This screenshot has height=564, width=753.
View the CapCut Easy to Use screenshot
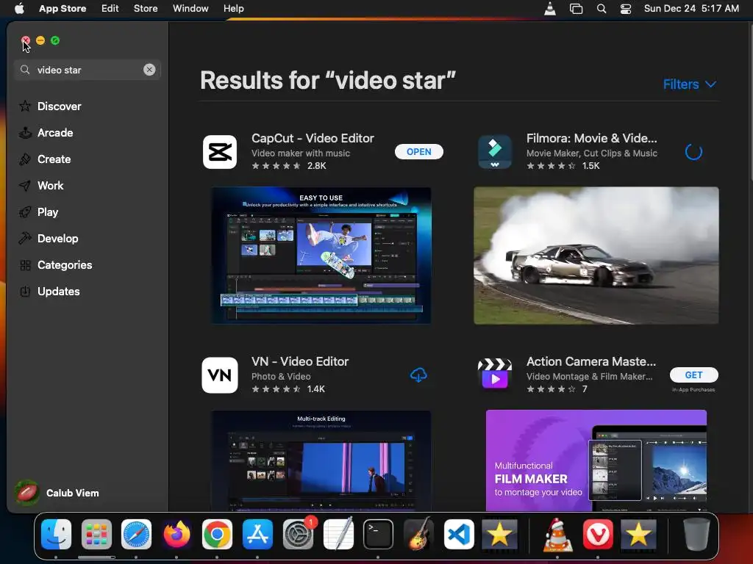pyautogui.click(x=321, y=255)
